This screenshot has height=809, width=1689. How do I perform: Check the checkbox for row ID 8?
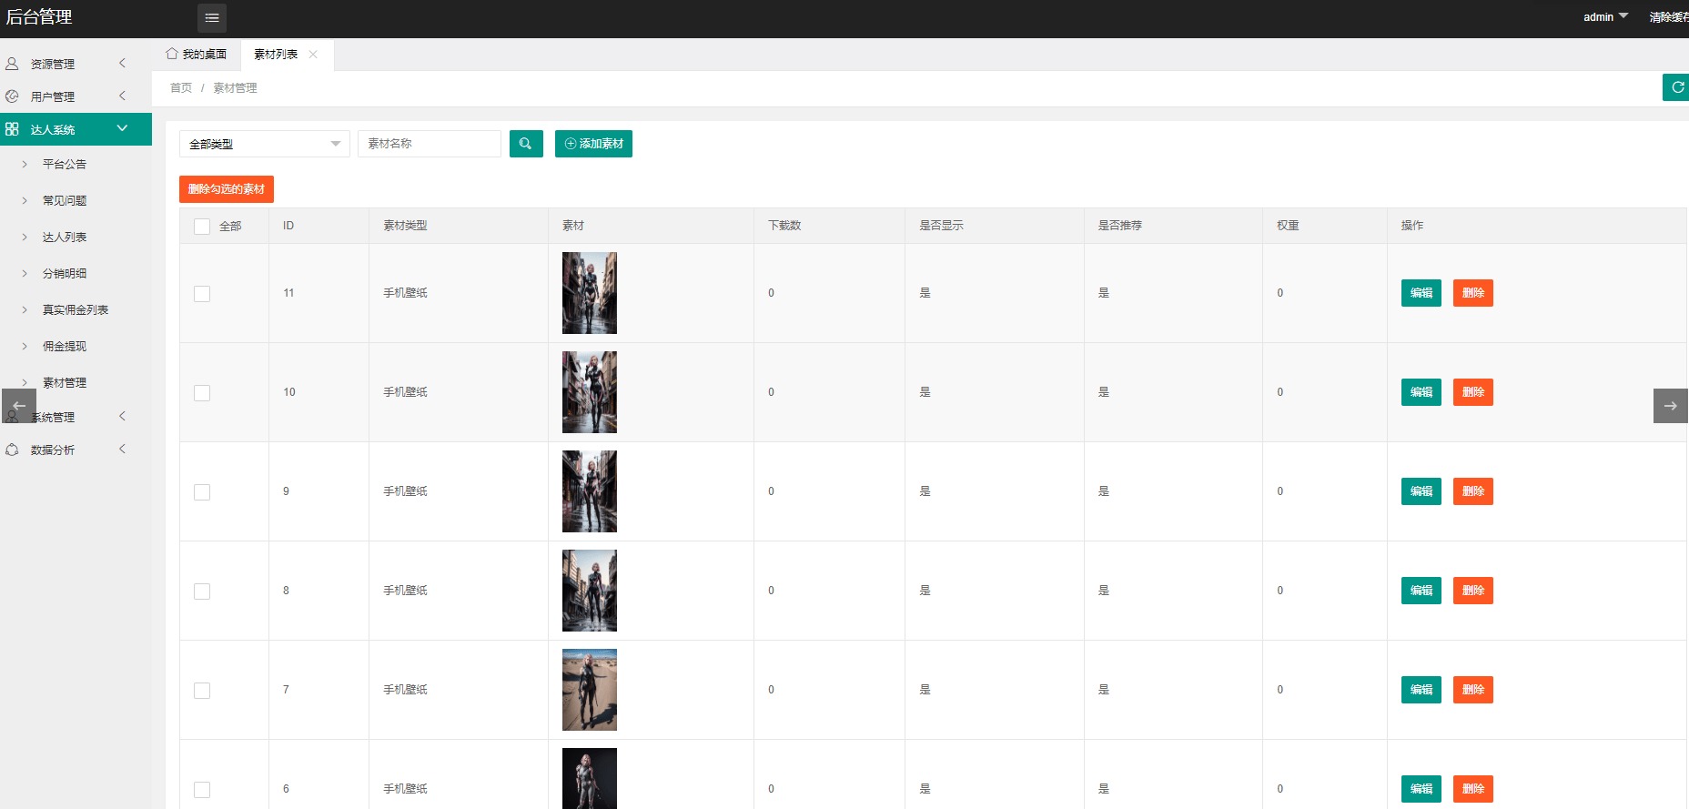202,592
